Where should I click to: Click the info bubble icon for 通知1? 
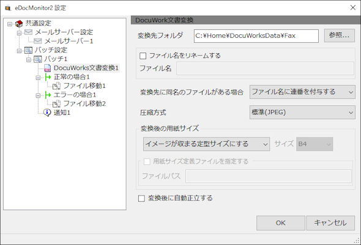[x=47, y=112]
